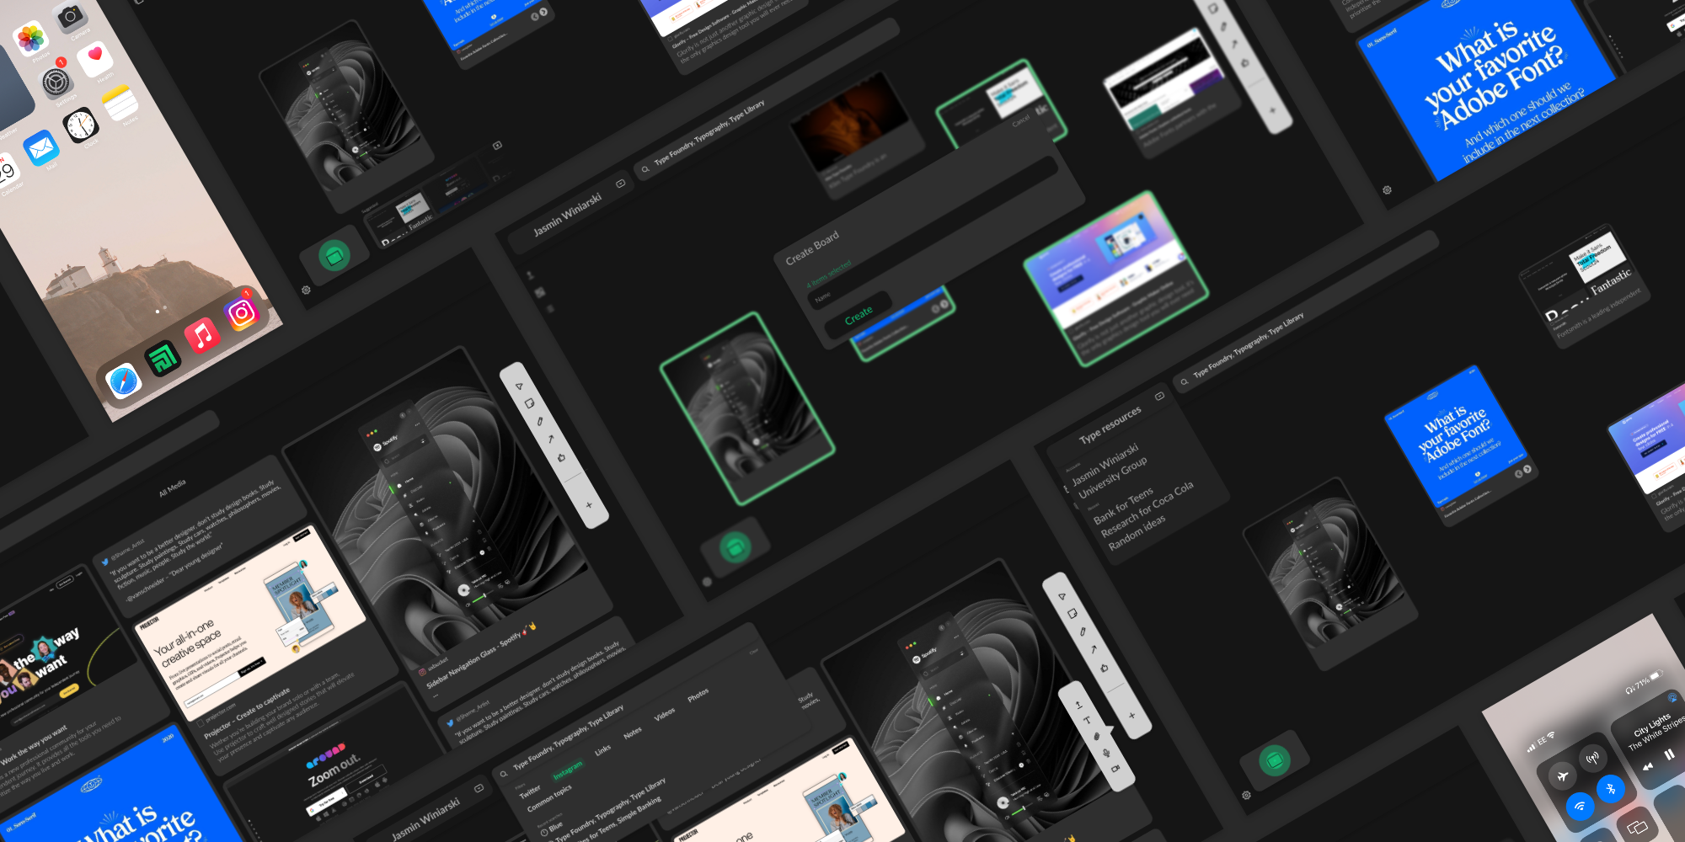Select the video camera icon in the popup toolbar
Screen dimensions: 1685x842
(x=1115, y=768)
